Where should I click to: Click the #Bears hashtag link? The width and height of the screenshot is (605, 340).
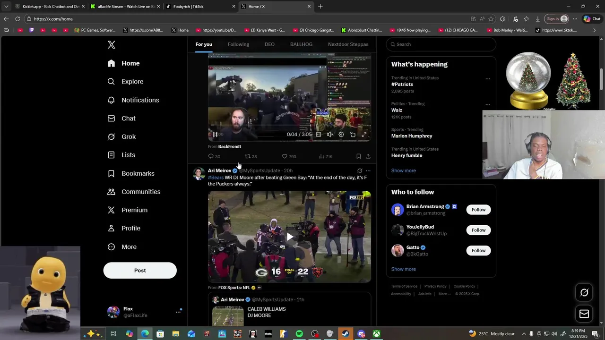pyautogui.click(x=216, y=178)
